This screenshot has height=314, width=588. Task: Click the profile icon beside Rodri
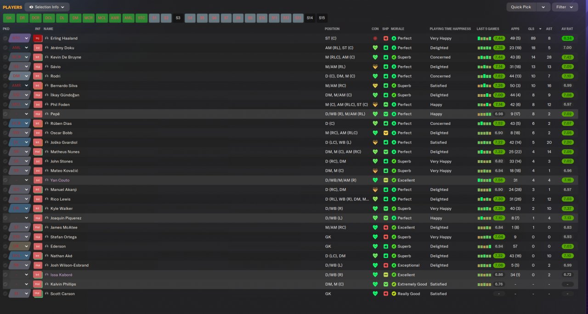click(47, 76)
